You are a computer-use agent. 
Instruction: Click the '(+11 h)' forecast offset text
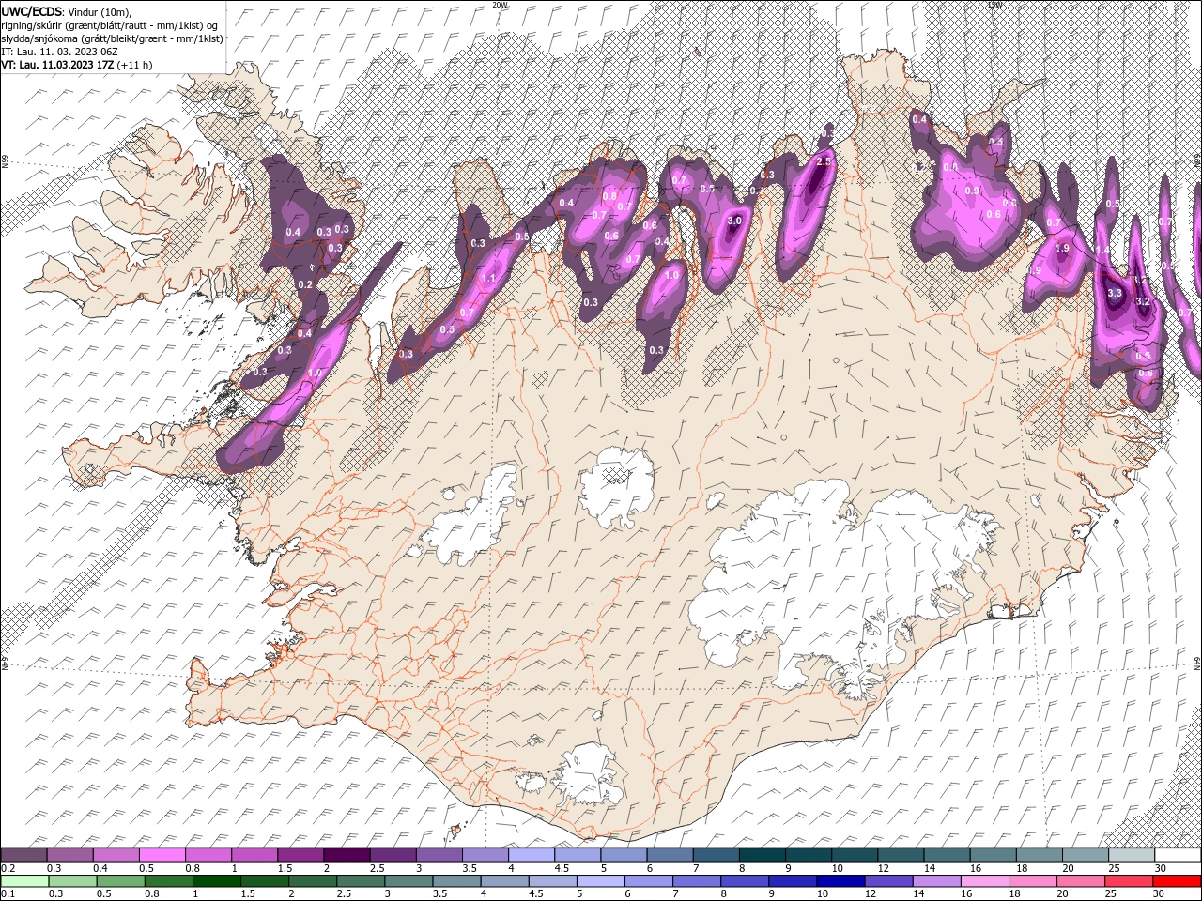[135, 65]
